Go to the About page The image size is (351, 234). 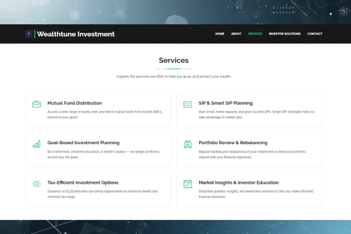[x=236, y=34]
